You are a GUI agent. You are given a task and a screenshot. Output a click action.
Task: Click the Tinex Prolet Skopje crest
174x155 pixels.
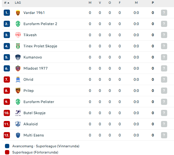point(18,46)
